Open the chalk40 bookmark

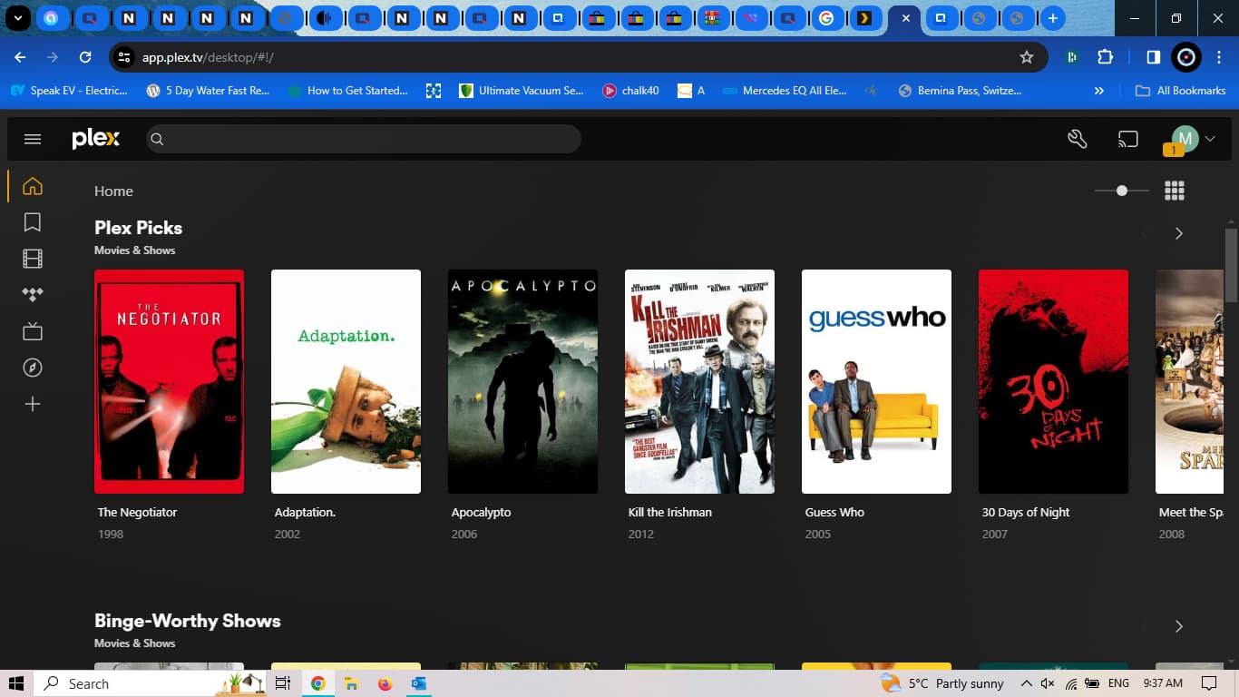pos(630,91)
